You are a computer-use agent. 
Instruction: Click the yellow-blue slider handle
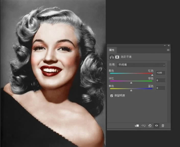pyautogui.click(x=131, y=91)
